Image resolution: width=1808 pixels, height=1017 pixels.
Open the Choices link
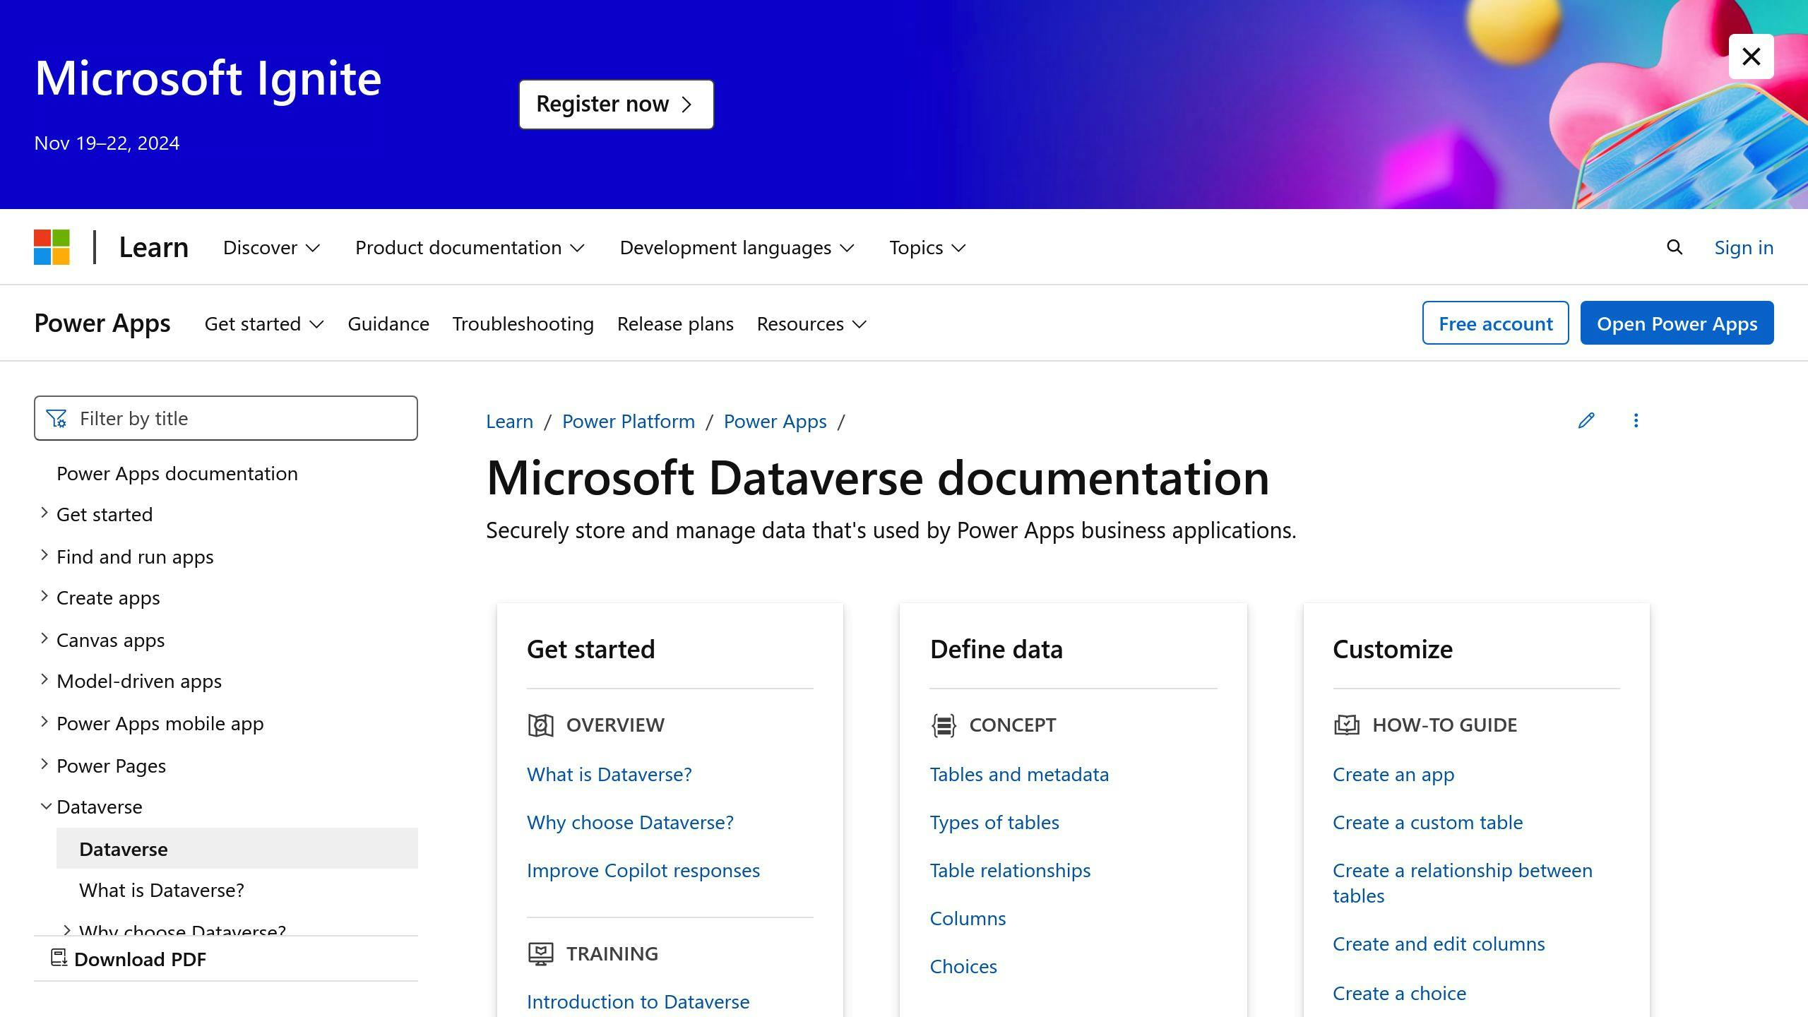click(x=963, y=967)
